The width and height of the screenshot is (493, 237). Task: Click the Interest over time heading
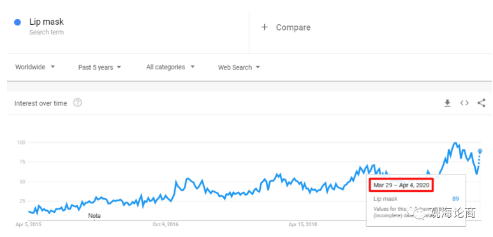pyautogui.click(x=41, y=103)
